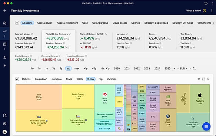The height and width of the screenshot is (136, 216).
Task: Select the year 2023 period
Action: point(147,68)
